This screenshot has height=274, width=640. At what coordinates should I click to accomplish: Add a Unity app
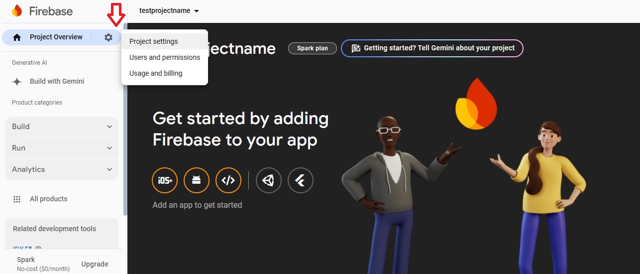point(269,180)
